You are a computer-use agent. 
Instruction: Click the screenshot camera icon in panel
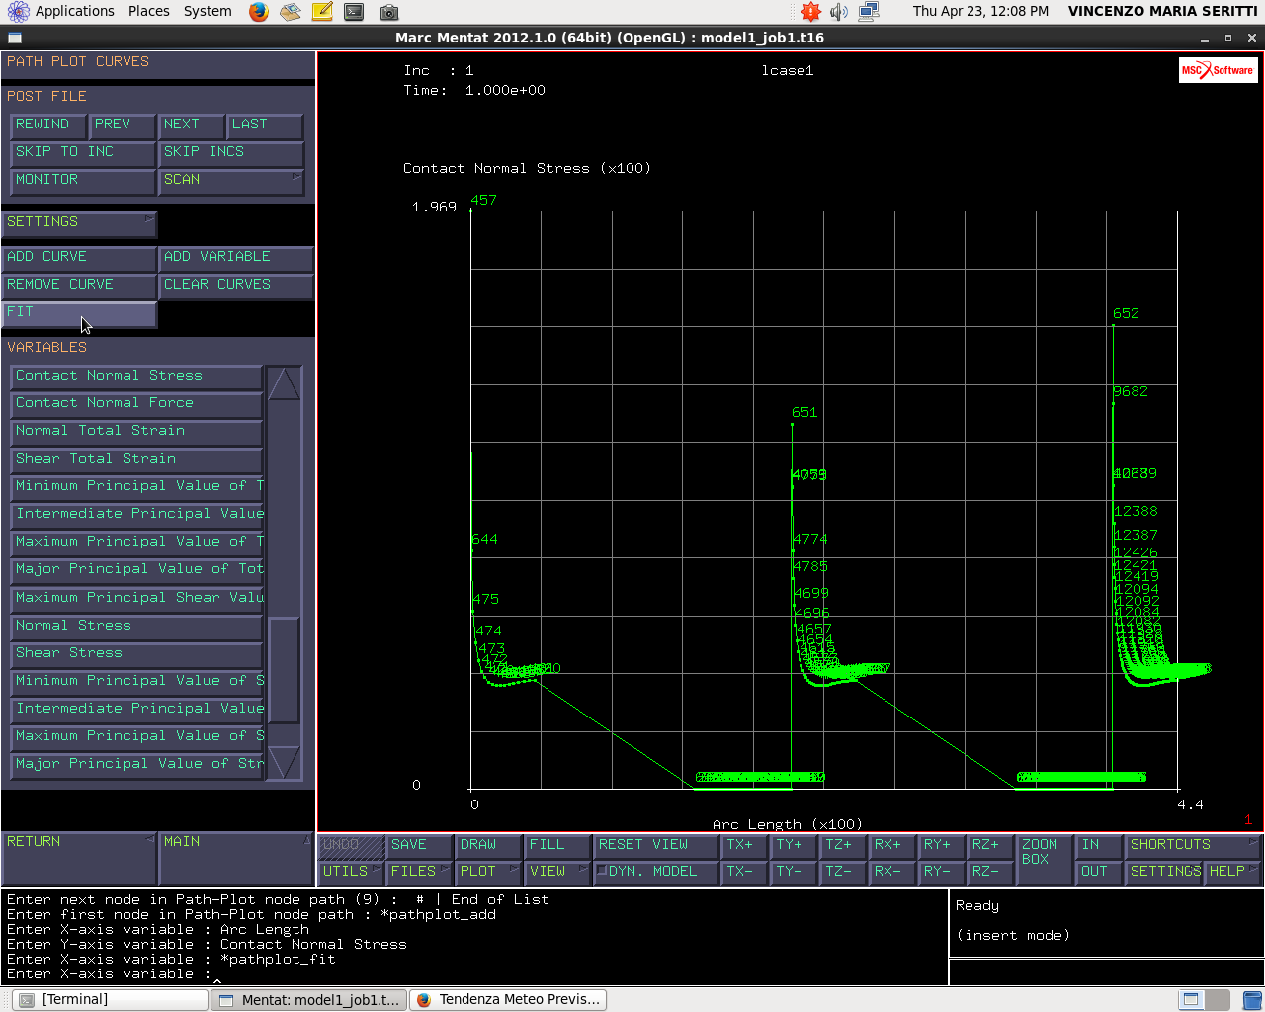pyautogui.click(x=389, y=12)
